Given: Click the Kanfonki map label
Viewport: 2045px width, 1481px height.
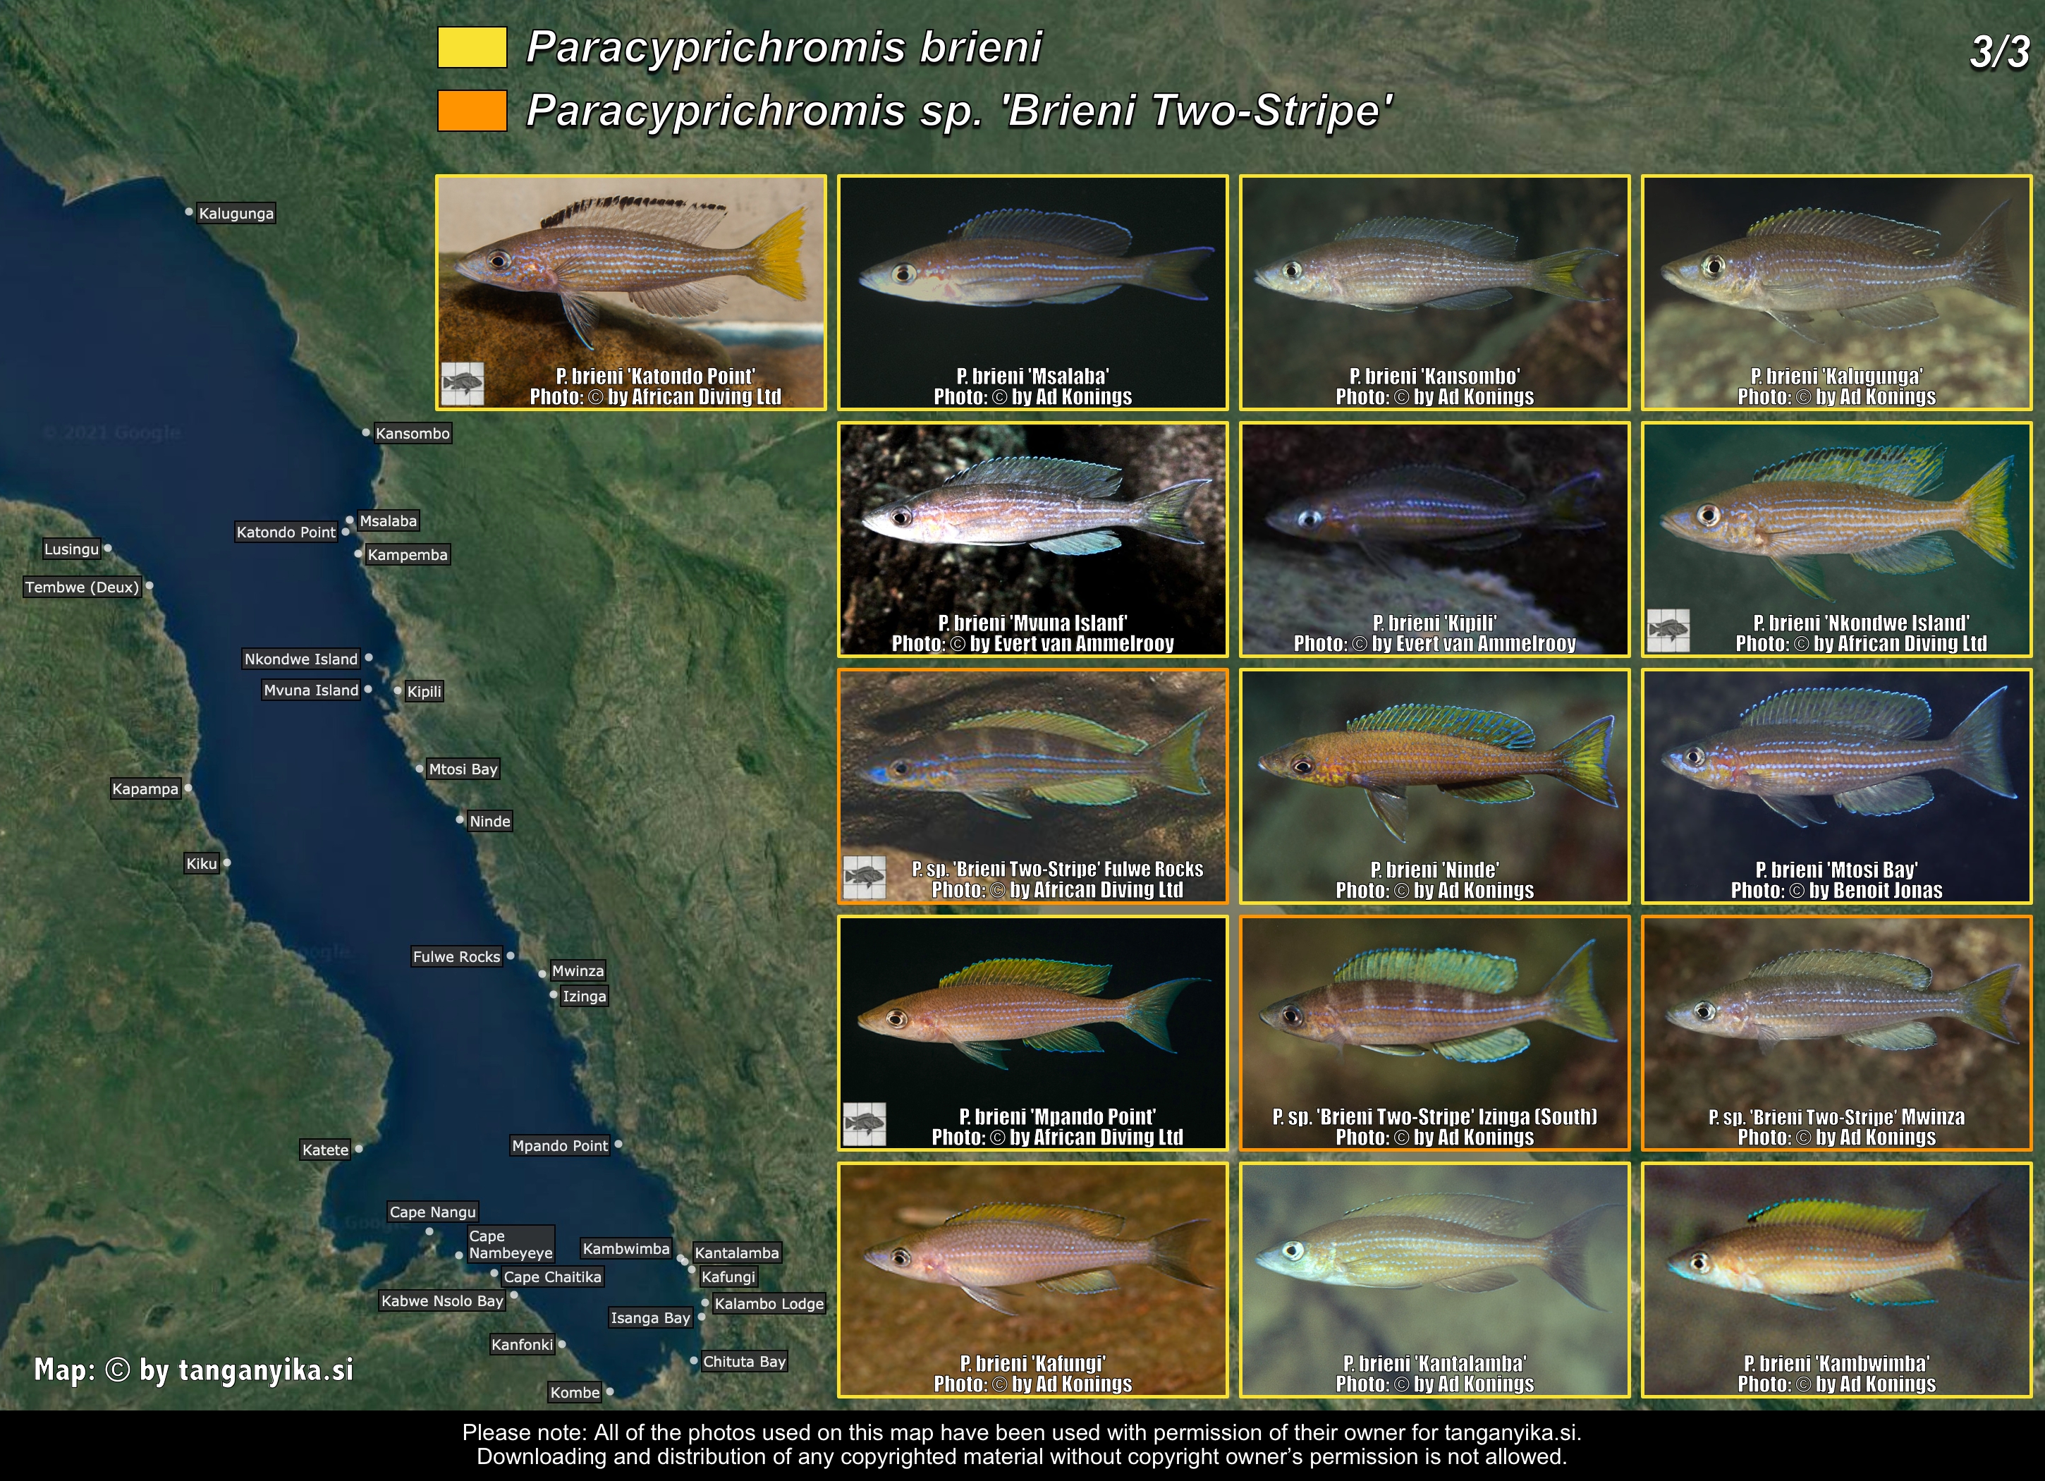Looking at the screenshot, I should pyautogui.click(x=522, y=1345).
